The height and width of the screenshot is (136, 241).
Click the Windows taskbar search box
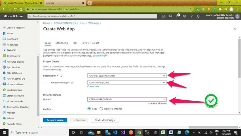tap(39, 133)
